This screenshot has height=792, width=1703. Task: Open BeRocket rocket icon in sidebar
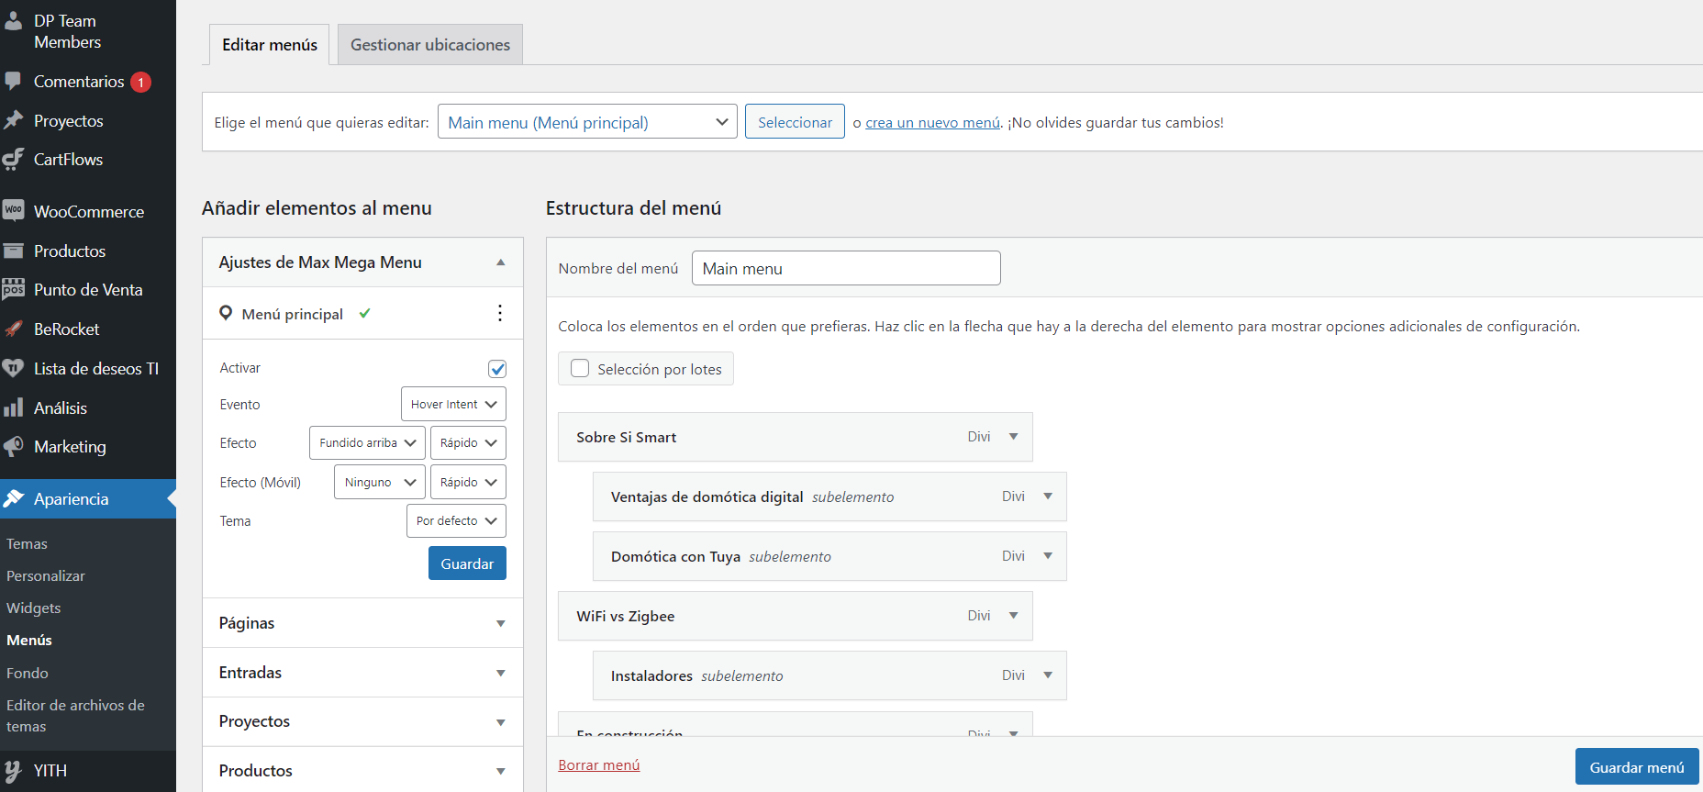tap(13, 329)
